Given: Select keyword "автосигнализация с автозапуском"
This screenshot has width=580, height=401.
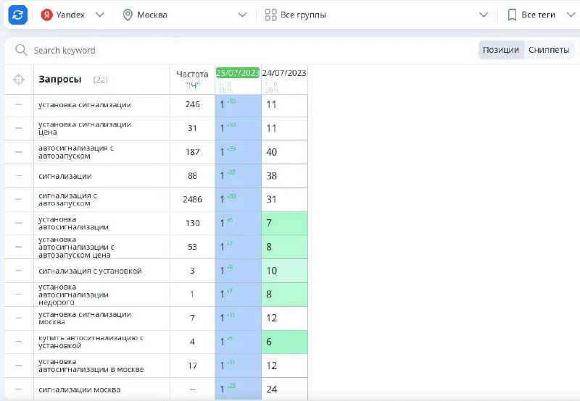Looking at the screenshot, I should [76, 152].
